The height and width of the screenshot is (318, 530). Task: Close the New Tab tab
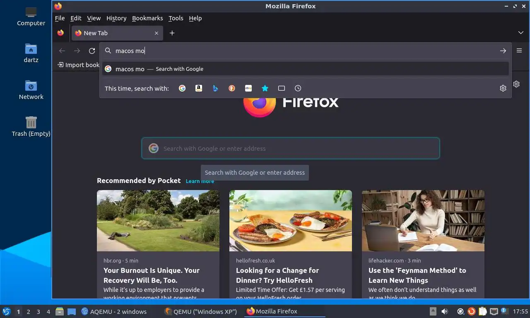click(x=157, y=33)
